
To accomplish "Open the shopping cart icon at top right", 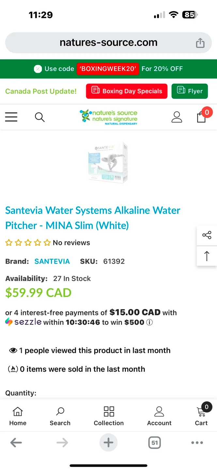I will point(201,118).
